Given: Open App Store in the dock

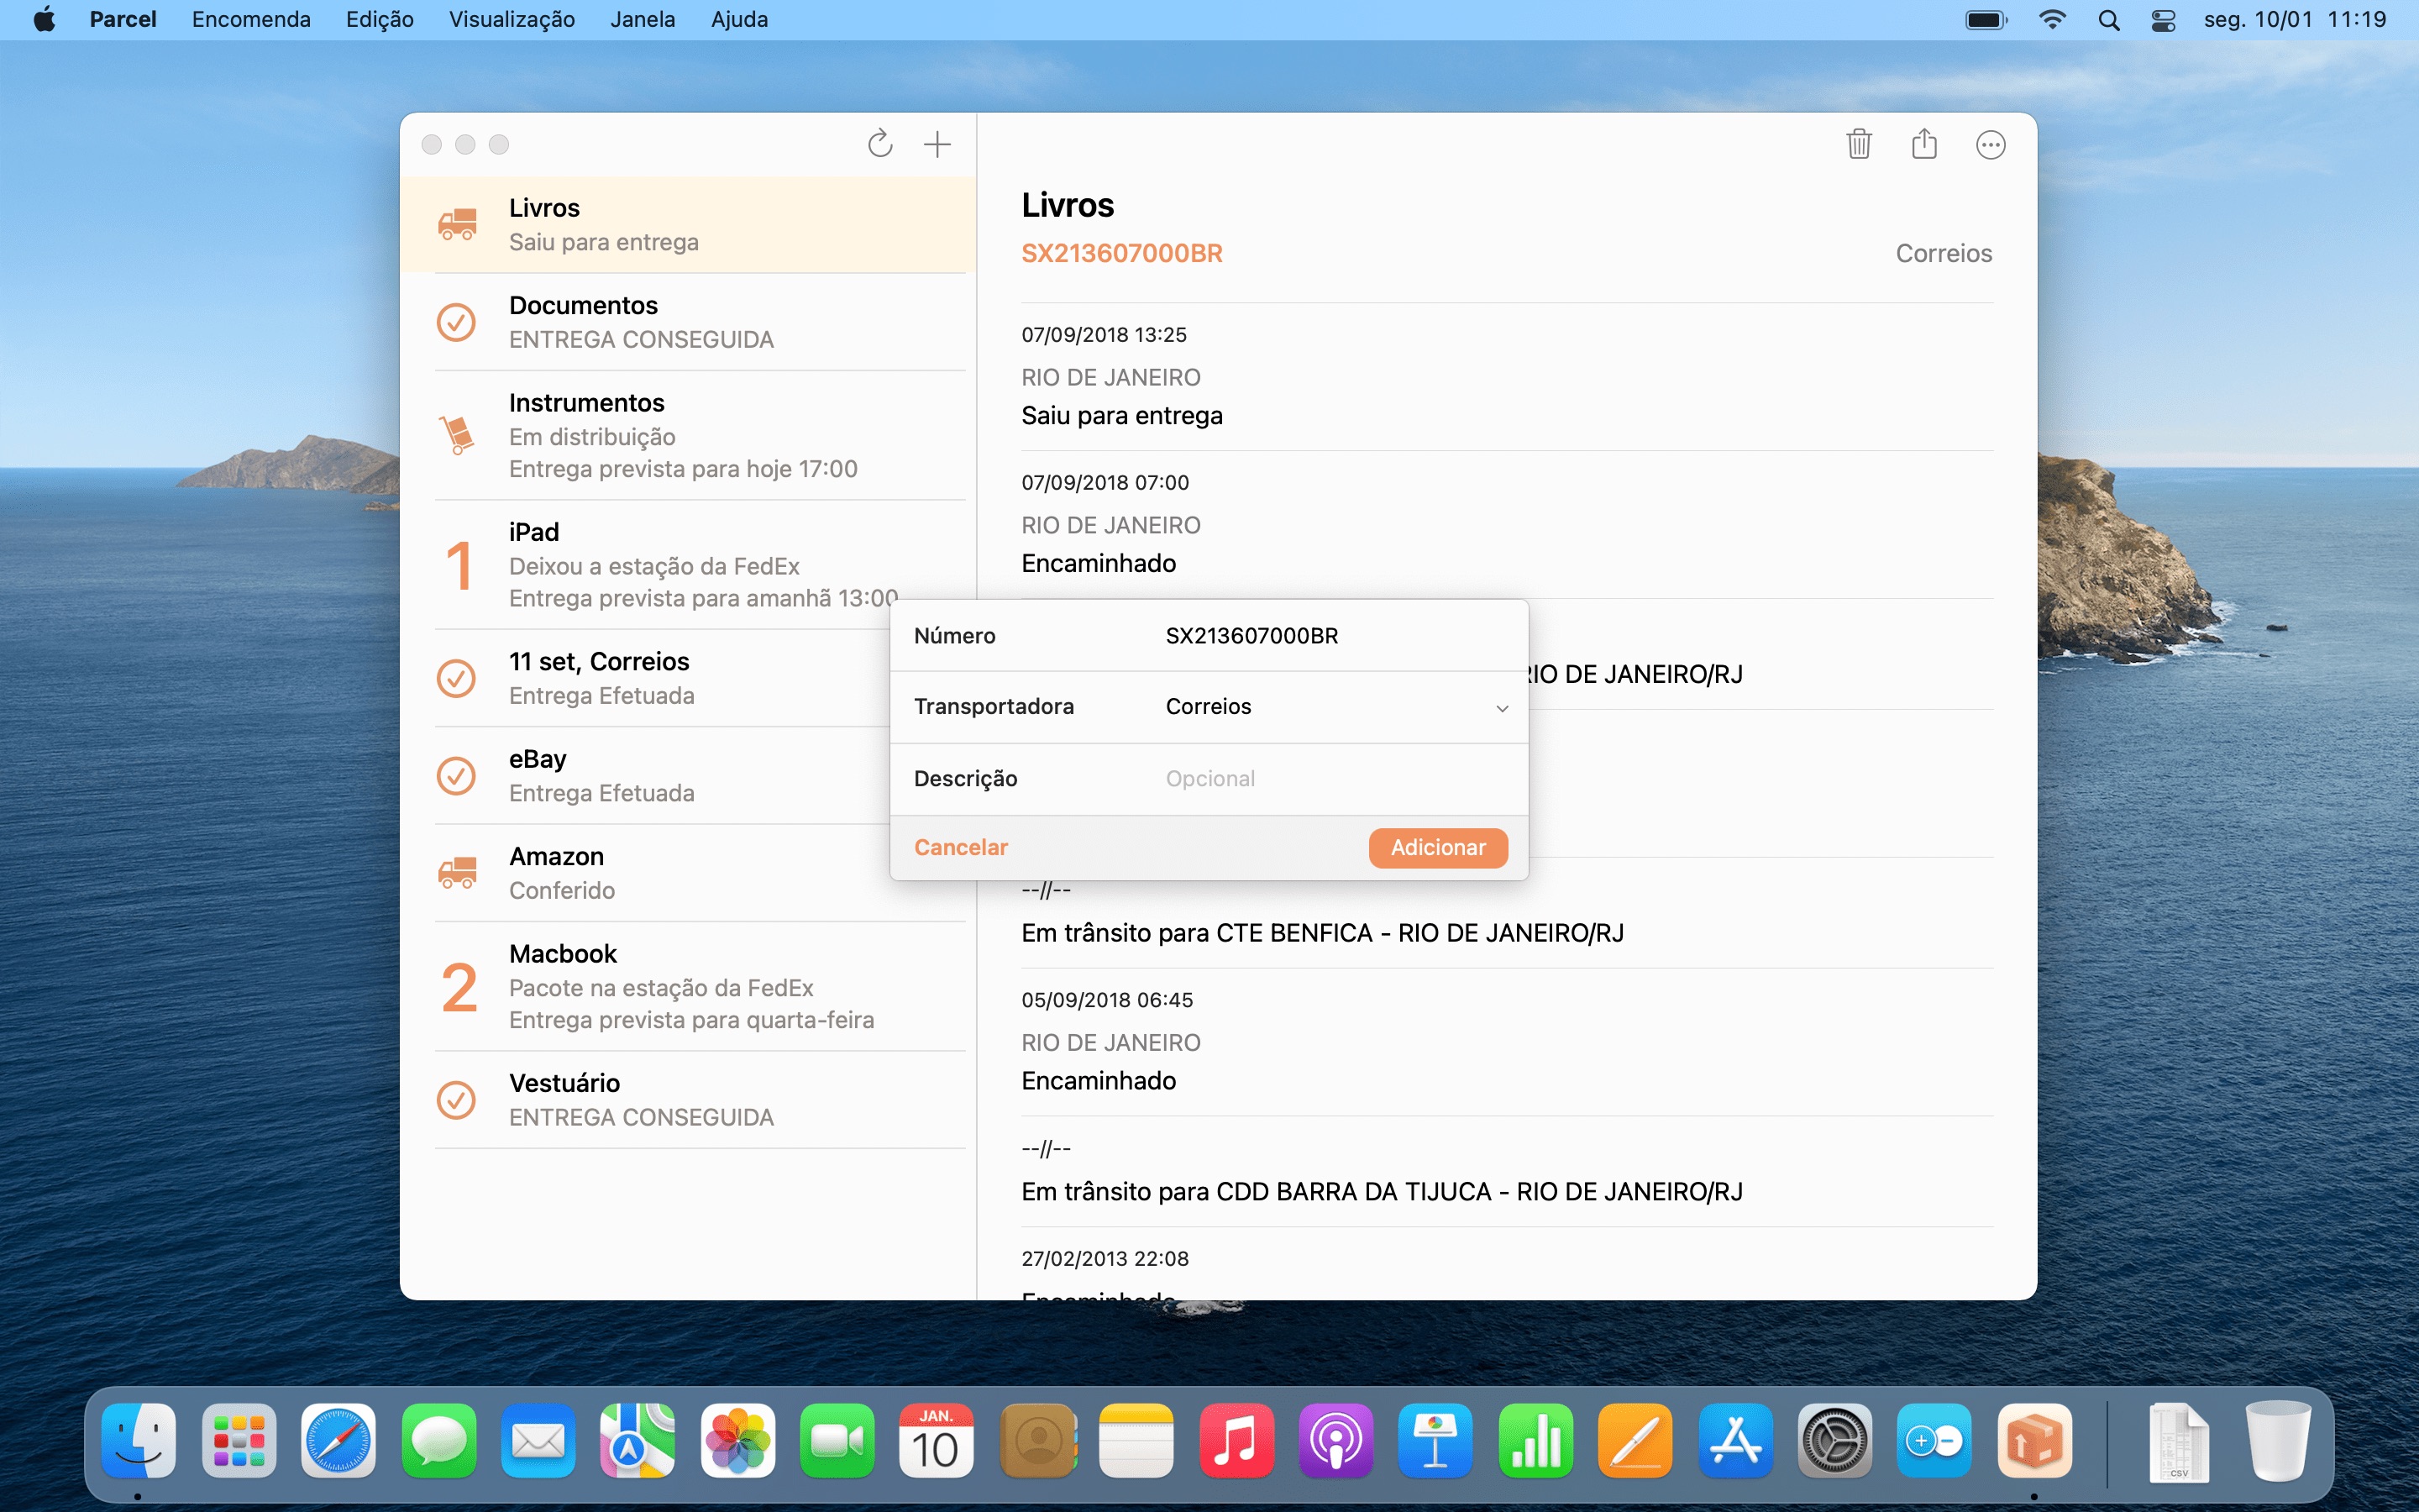Looking at the screenshot, I should tap(1735, 1441).
